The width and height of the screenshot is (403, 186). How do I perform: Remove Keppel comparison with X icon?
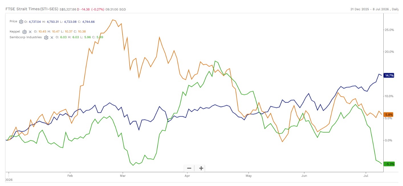30,32
